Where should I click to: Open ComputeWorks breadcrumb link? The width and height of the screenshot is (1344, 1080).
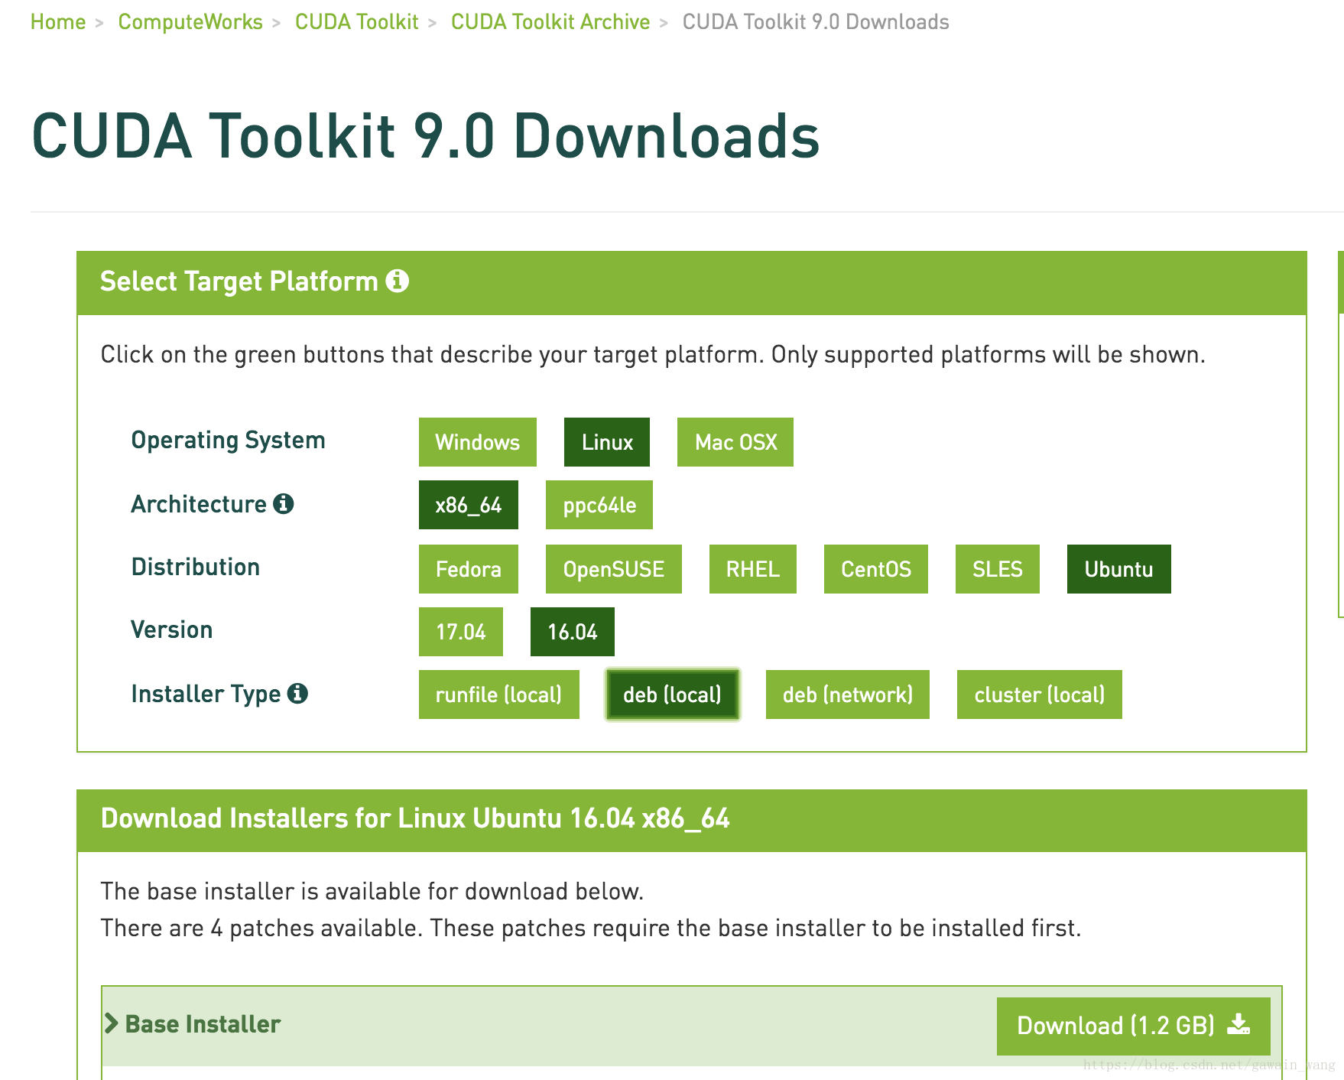click(x=190, y=22)
